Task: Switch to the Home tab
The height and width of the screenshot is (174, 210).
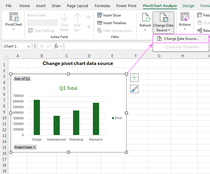Action: (25, 6)
